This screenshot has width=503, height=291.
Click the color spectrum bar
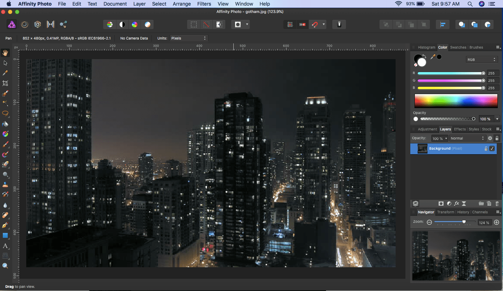pyautogui.click(x=456, y=101)
